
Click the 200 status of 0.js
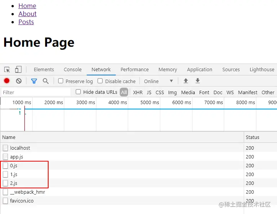pos(250,166)
